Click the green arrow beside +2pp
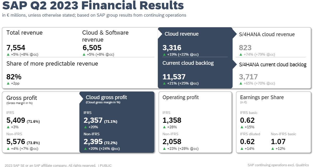The width and height of the screenshot is (318, 167). coord(8,83)
